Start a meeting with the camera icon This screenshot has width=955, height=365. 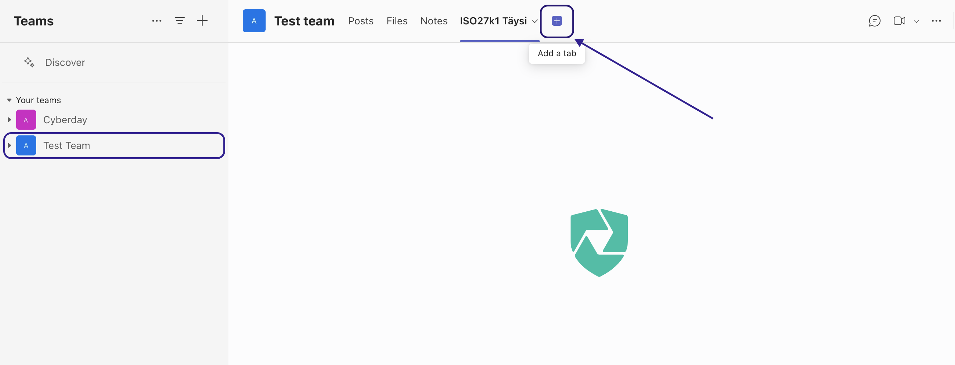tap(899, 21)
